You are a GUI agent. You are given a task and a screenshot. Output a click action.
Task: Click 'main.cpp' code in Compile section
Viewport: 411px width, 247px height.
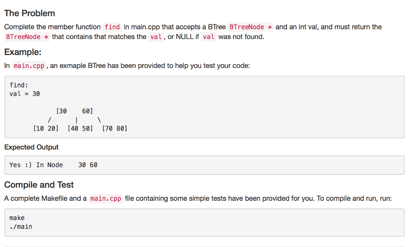(x=106, y=198)
